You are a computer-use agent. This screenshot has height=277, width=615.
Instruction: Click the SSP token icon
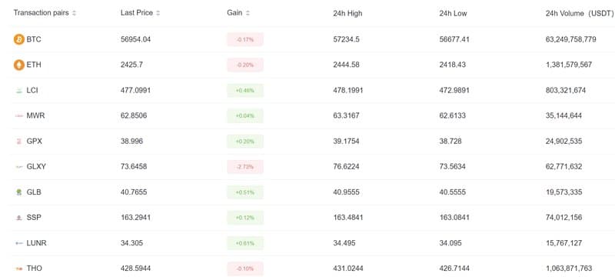(18, 217)
